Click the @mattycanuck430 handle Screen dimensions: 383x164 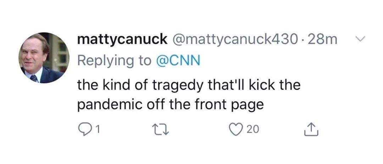[x=234, y=39]
